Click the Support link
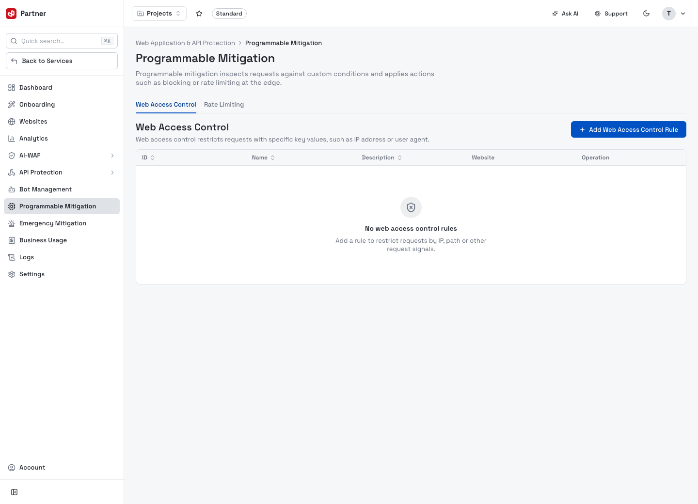 (611, 14)
